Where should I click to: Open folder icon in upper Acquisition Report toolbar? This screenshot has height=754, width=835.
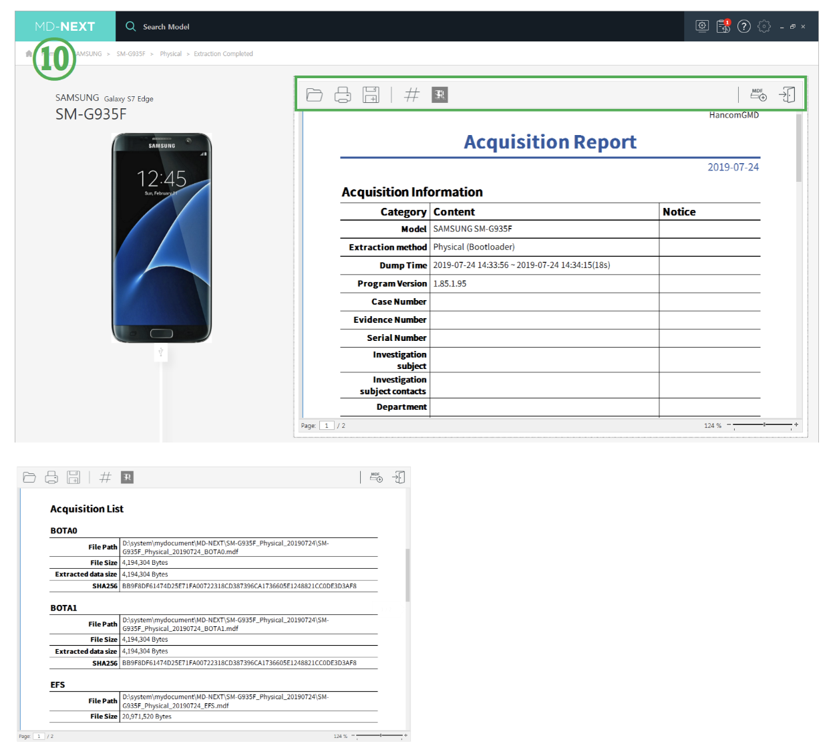click(314, 95)
